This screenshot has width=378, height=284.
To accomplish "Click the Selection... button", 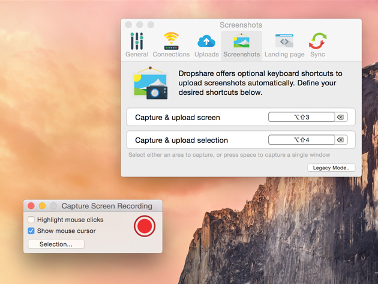I will (56, 244).
